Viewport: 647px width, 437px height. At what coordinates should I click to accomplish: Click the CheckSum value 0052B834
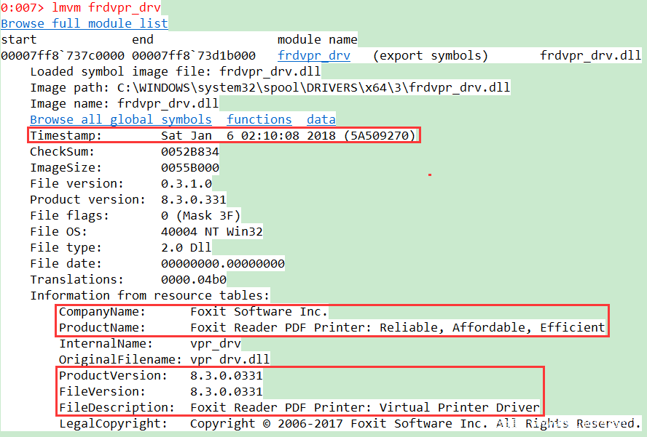pos(189,151)
